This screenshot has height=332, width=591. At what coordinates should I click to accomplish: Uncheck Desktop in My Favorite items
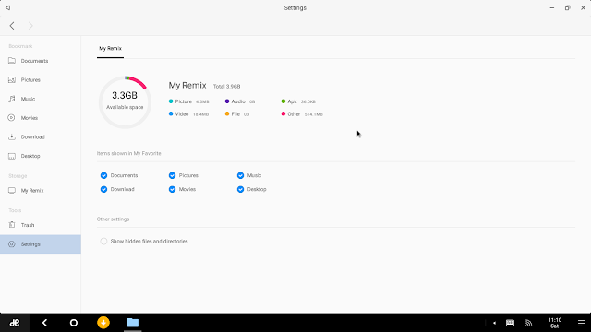(x=240, y=189)
